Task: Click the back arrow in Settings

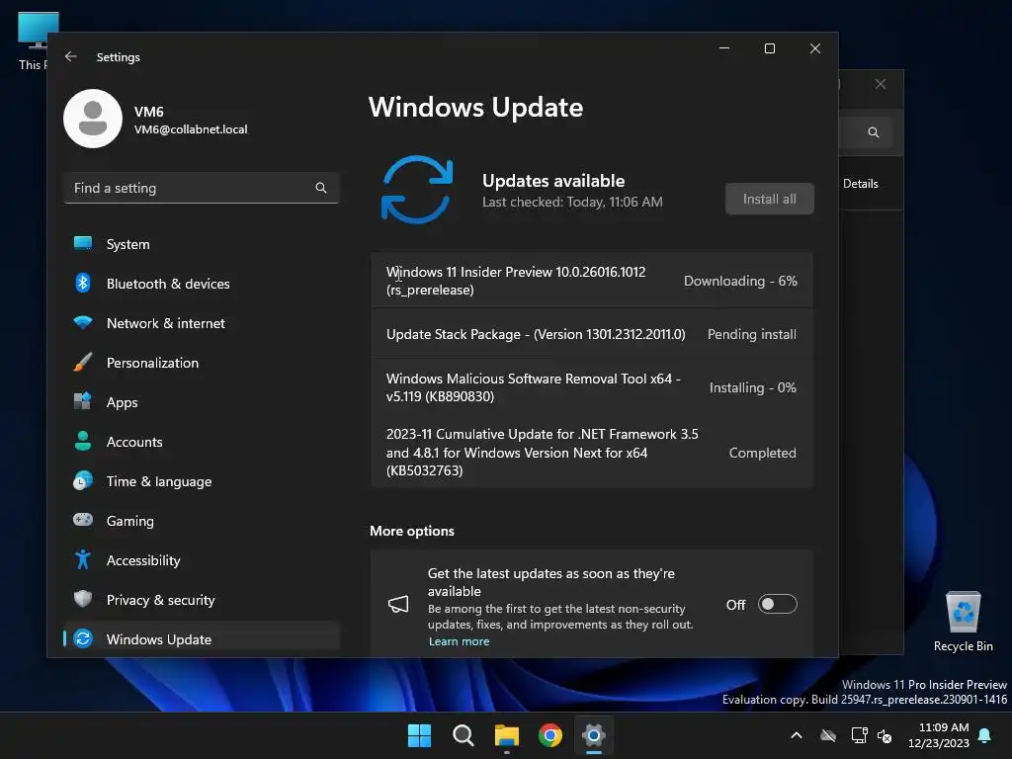Action: click(71, 56)
